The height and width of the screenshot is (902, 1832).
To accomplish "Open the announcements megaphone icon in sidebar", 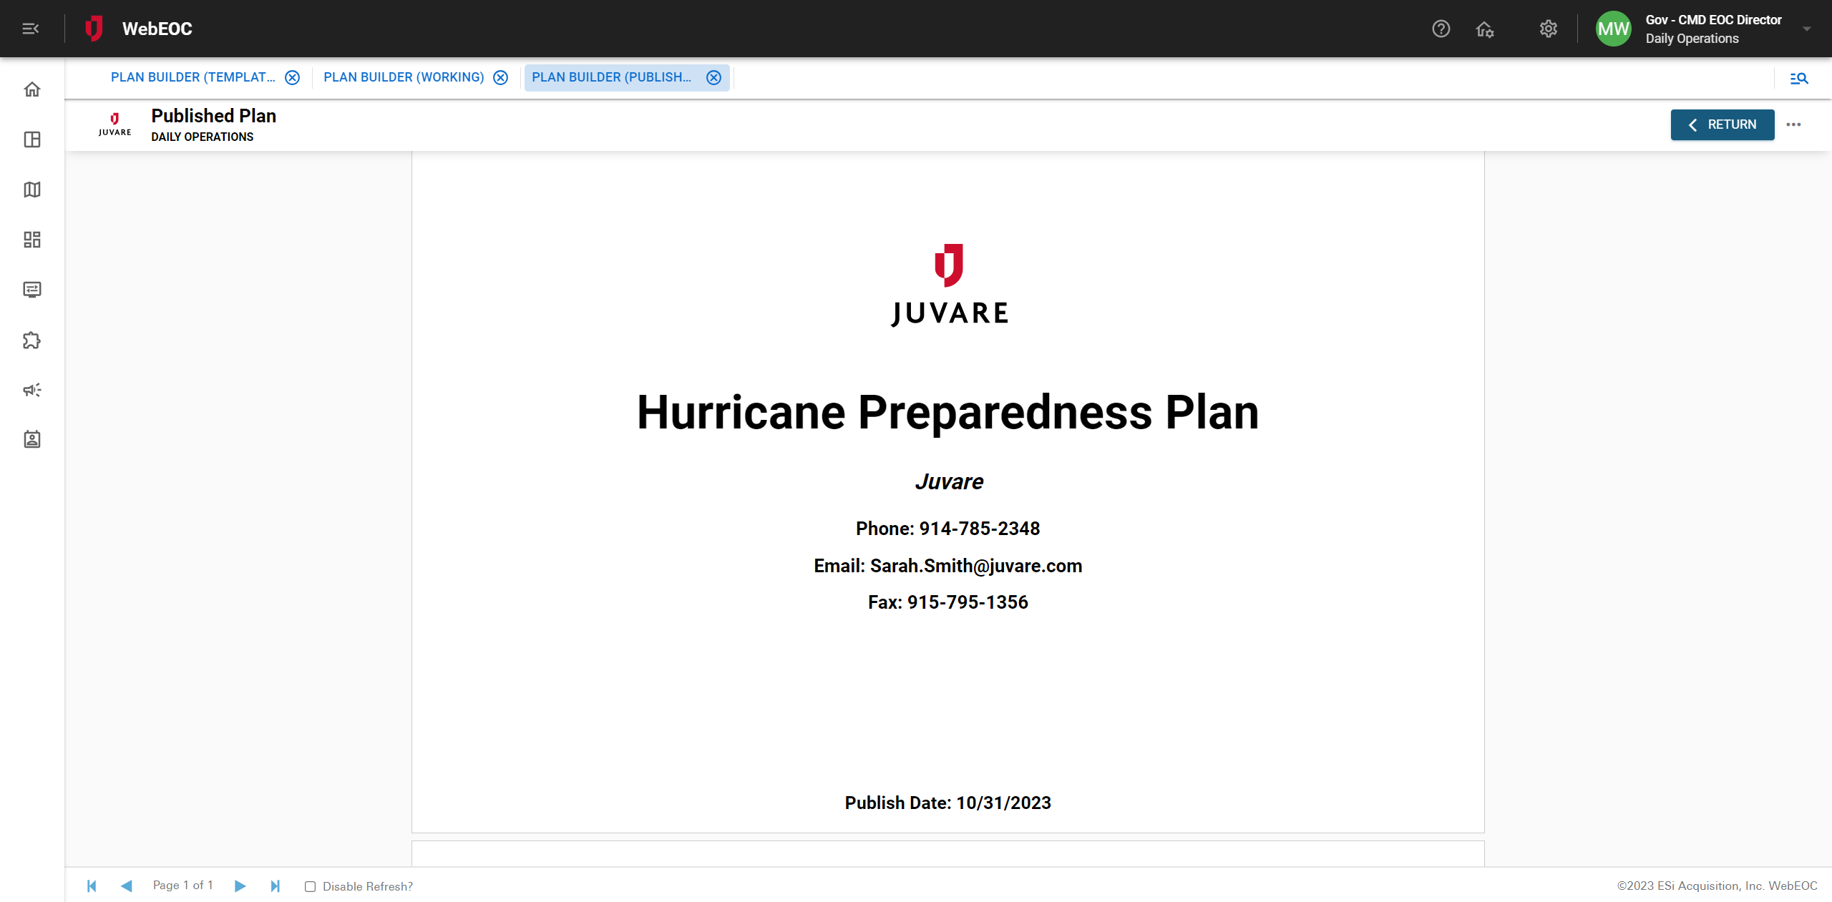I will (32, 390).
